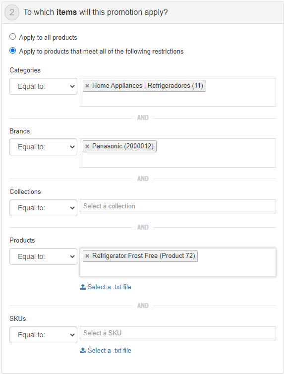The image size is (284, 374).
Task: Select Apply to all products radio
Action: click(12, 37)
